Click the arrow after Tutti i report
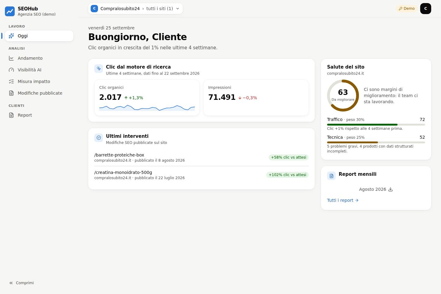 pyautogui.click(x=356, y=200)
